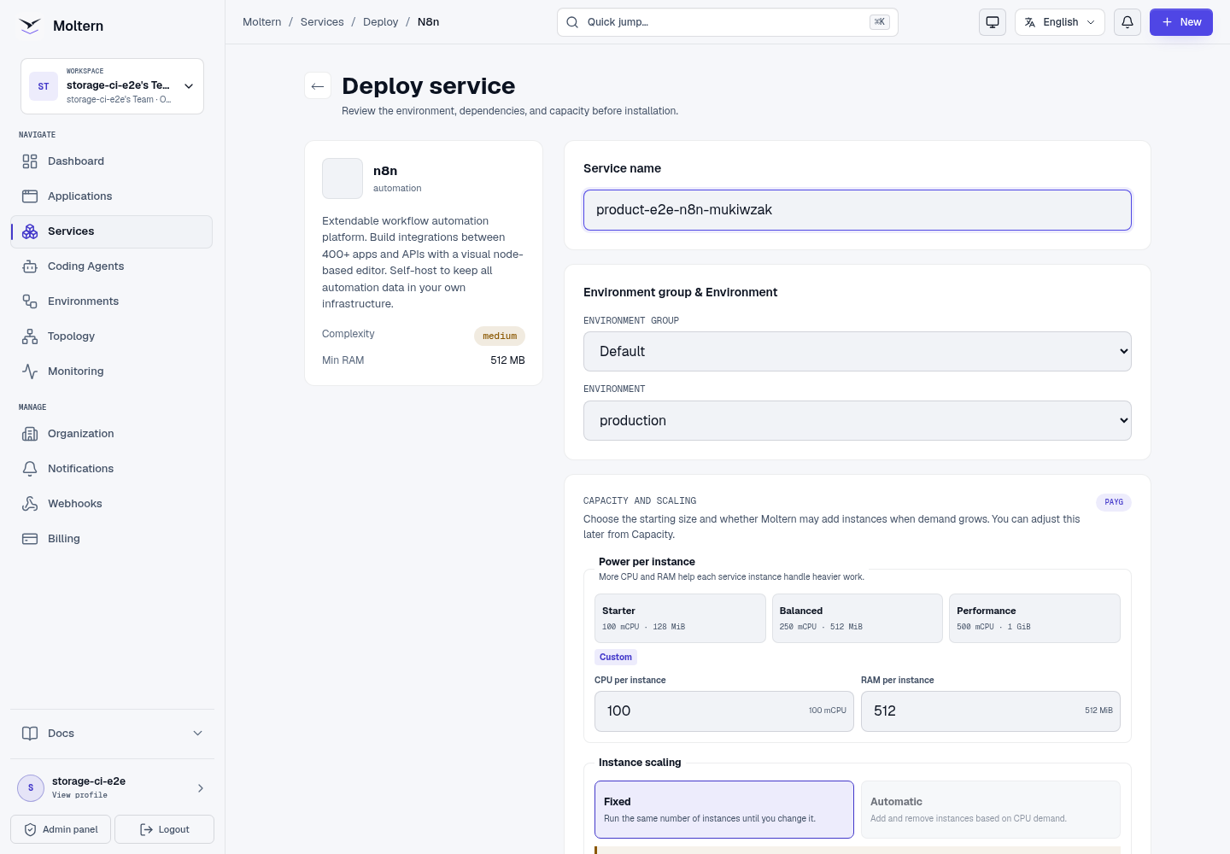Screen dimensions: 1230x854
Task: Click the medium complexity badge
Action: point(500,336)
